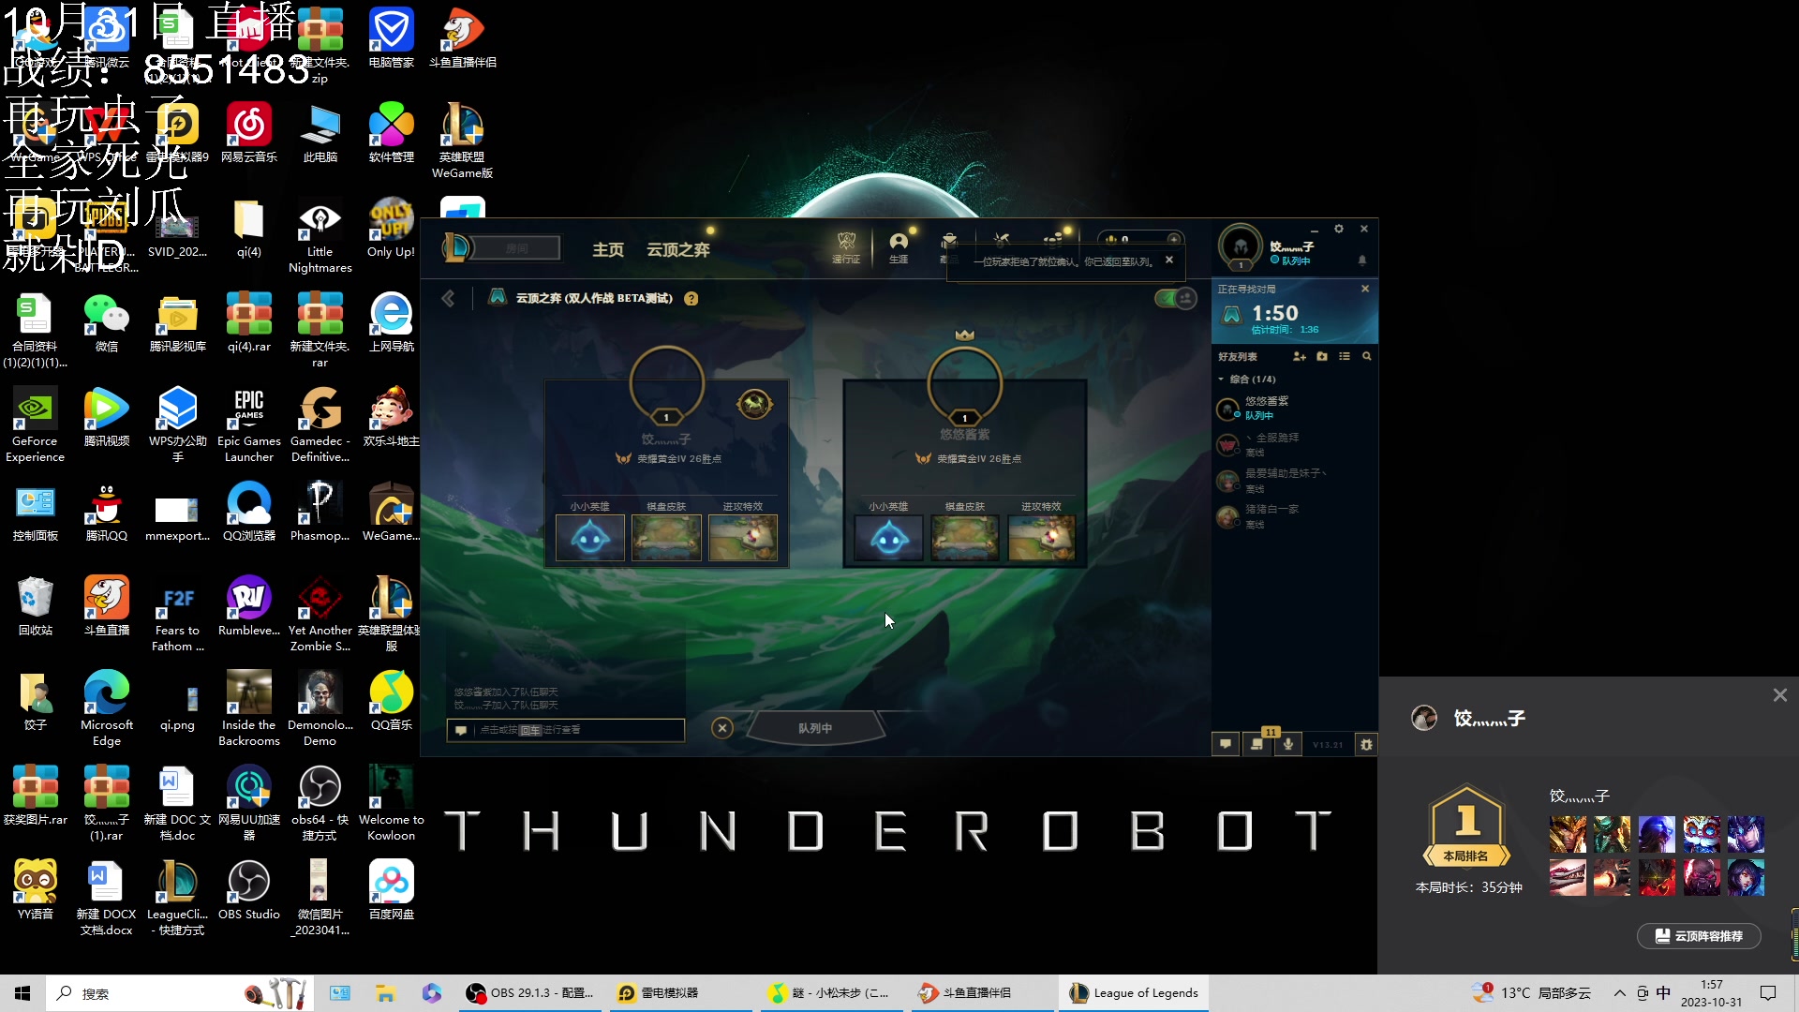This screenshot has height=1012, width=1799.
Task: Switch the 中 input method indicator
Action: pyautogui.click(x=1663, y=993)
